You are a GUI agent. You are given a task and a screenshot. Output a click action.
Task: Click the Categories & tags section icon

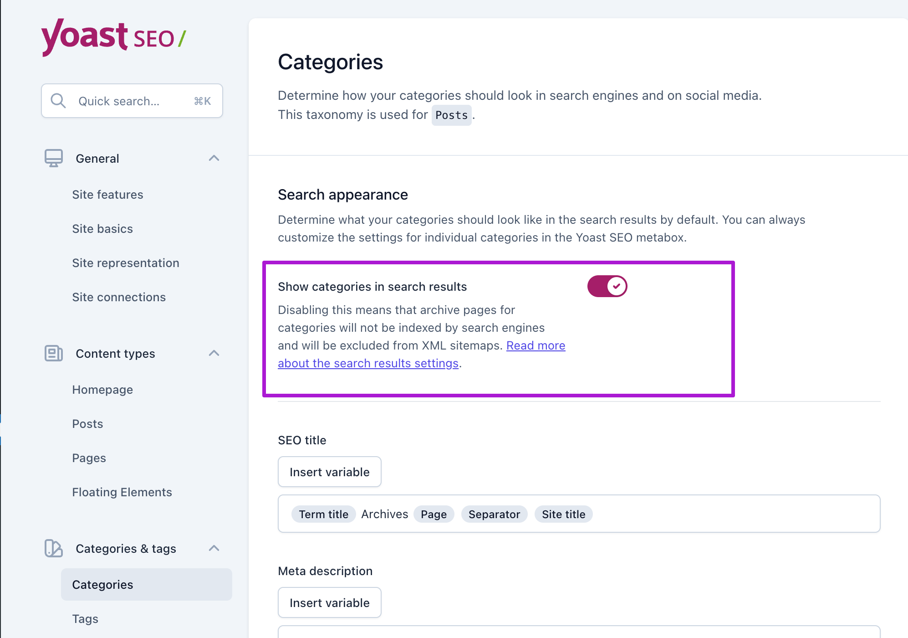coord(53,549)
